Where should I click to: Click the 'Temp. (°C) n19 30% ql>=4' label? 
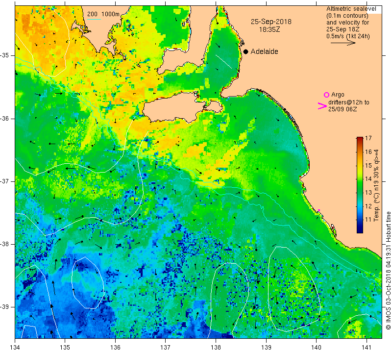376,185
